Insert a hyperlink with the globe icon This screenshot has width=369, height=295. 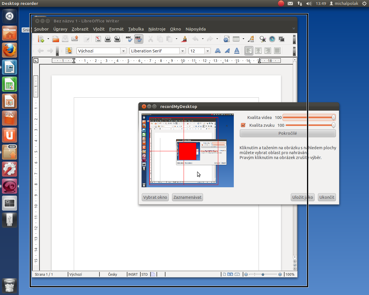(x=227, y=39)
